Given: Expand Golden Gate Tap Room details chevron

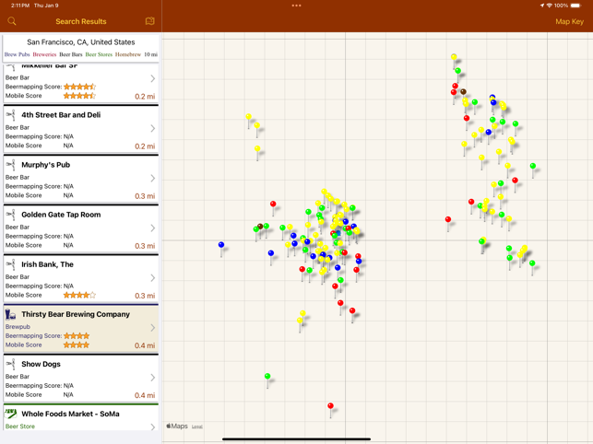Looking at the screenshot, I should [x=152, y=228].
